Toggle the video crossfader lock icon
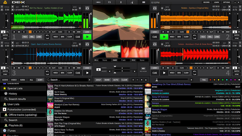Screen dimensions: 242x136 tap(98, 70)
